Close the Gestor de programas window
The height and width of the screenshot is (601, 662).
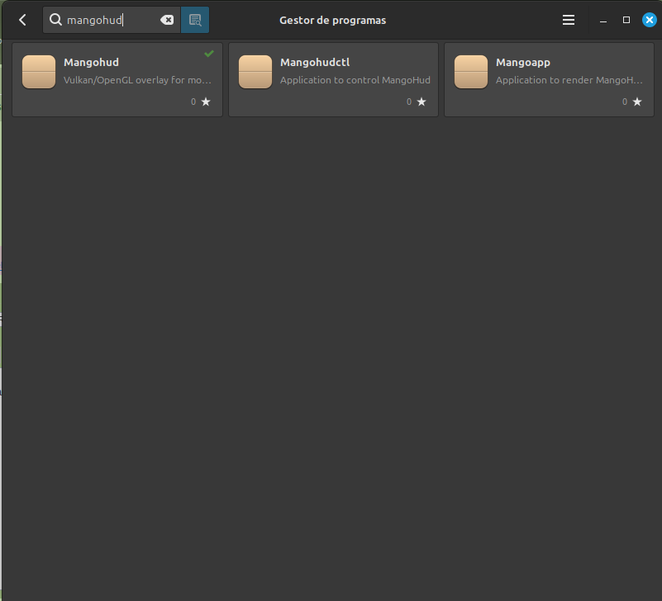[650, 20]
